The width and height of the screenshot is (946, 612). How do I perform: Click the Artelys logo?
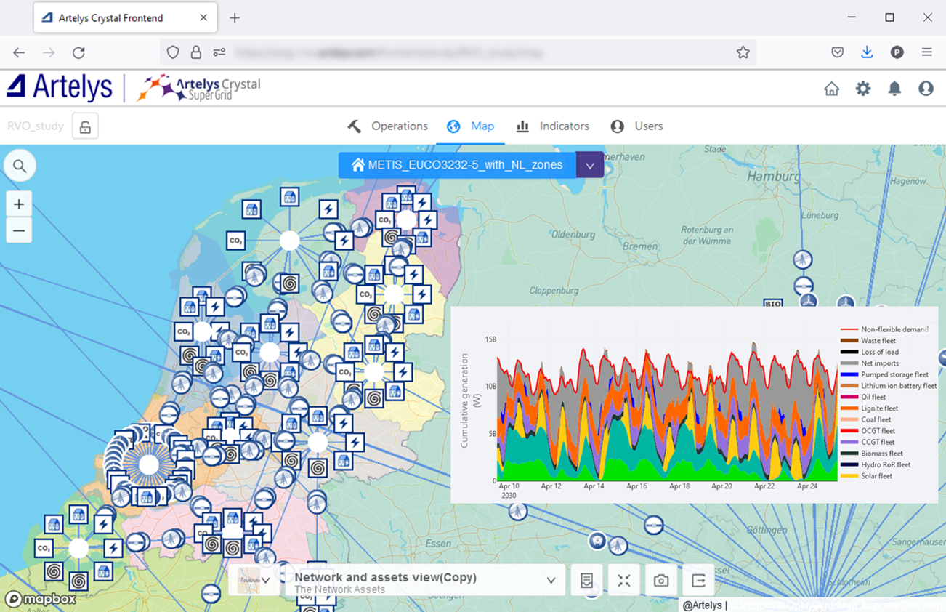point(60,88)
